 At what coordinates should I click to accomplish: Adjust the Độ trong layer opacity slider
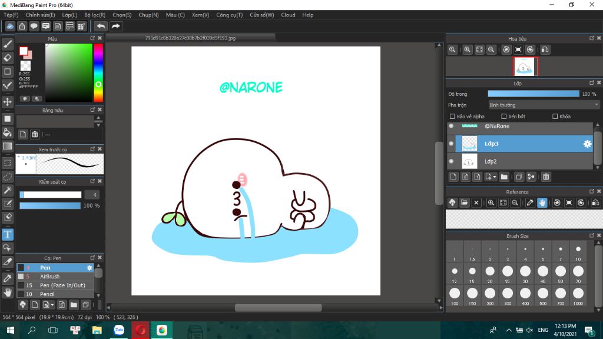[534, 94]
